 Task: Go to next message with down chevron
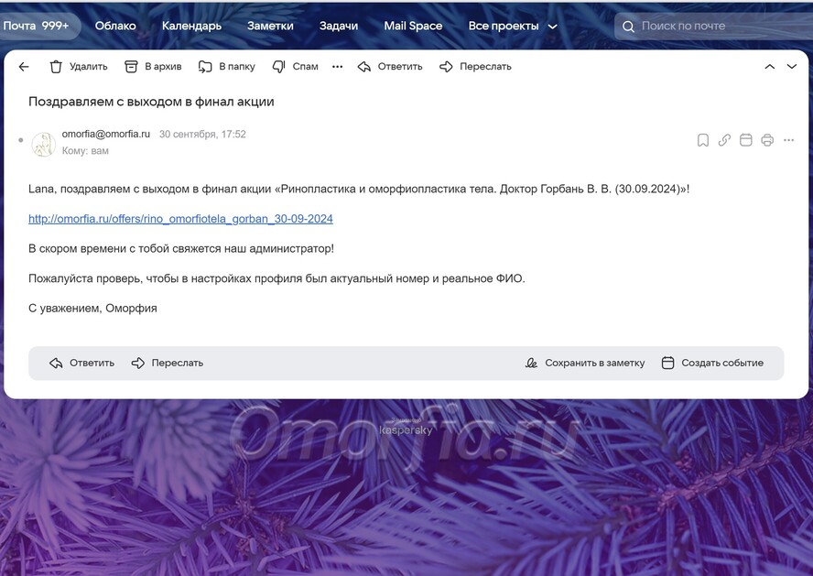point(792,66)
